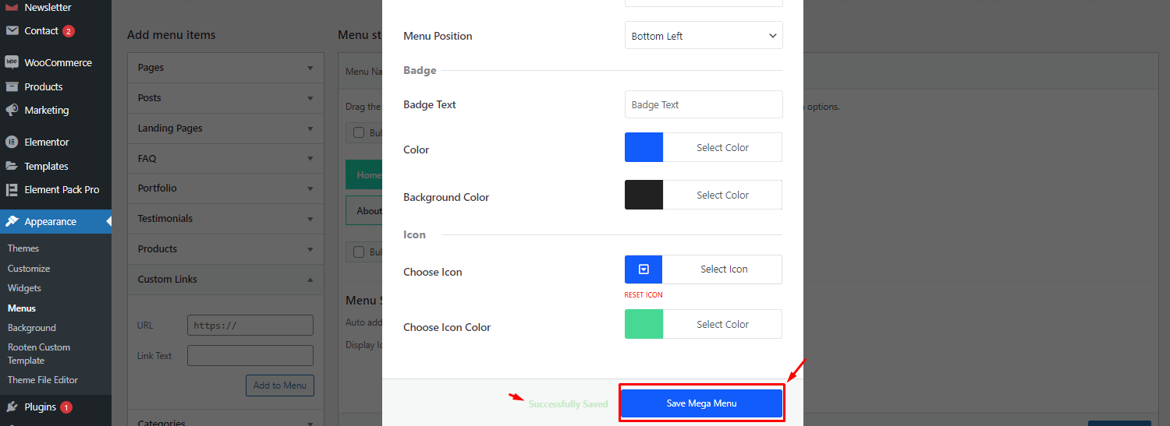The image size is (1170, 426).
Task: Click the WooCommerce sidebar icon
Action: point(12,62)
